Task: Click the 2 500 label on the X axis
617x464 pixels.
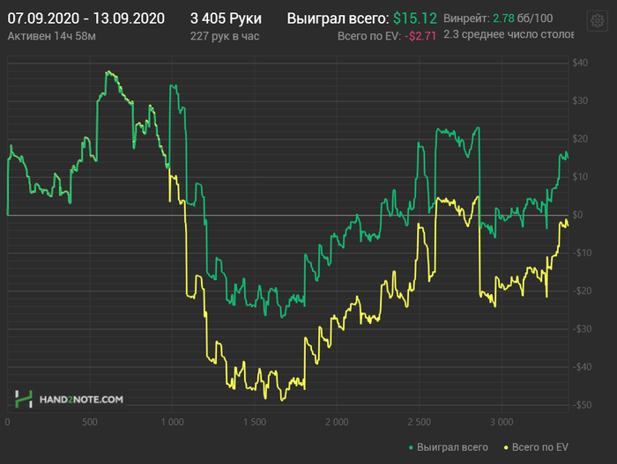Action: [420, 423]
